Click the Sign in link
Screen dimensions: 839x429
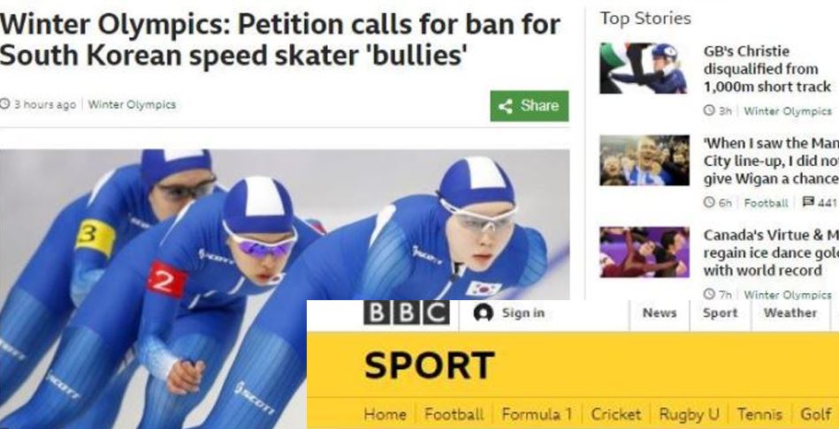click(522, 313)
